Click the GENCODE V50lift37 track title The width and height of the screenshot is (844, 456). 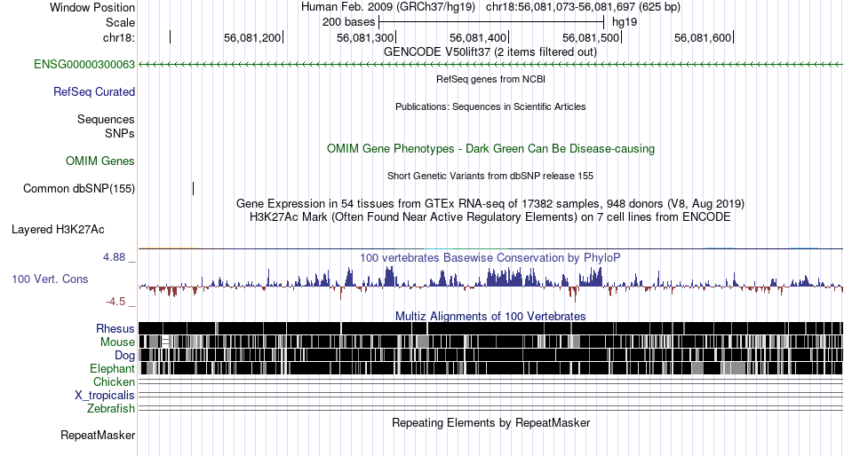(x=490, y=52)
